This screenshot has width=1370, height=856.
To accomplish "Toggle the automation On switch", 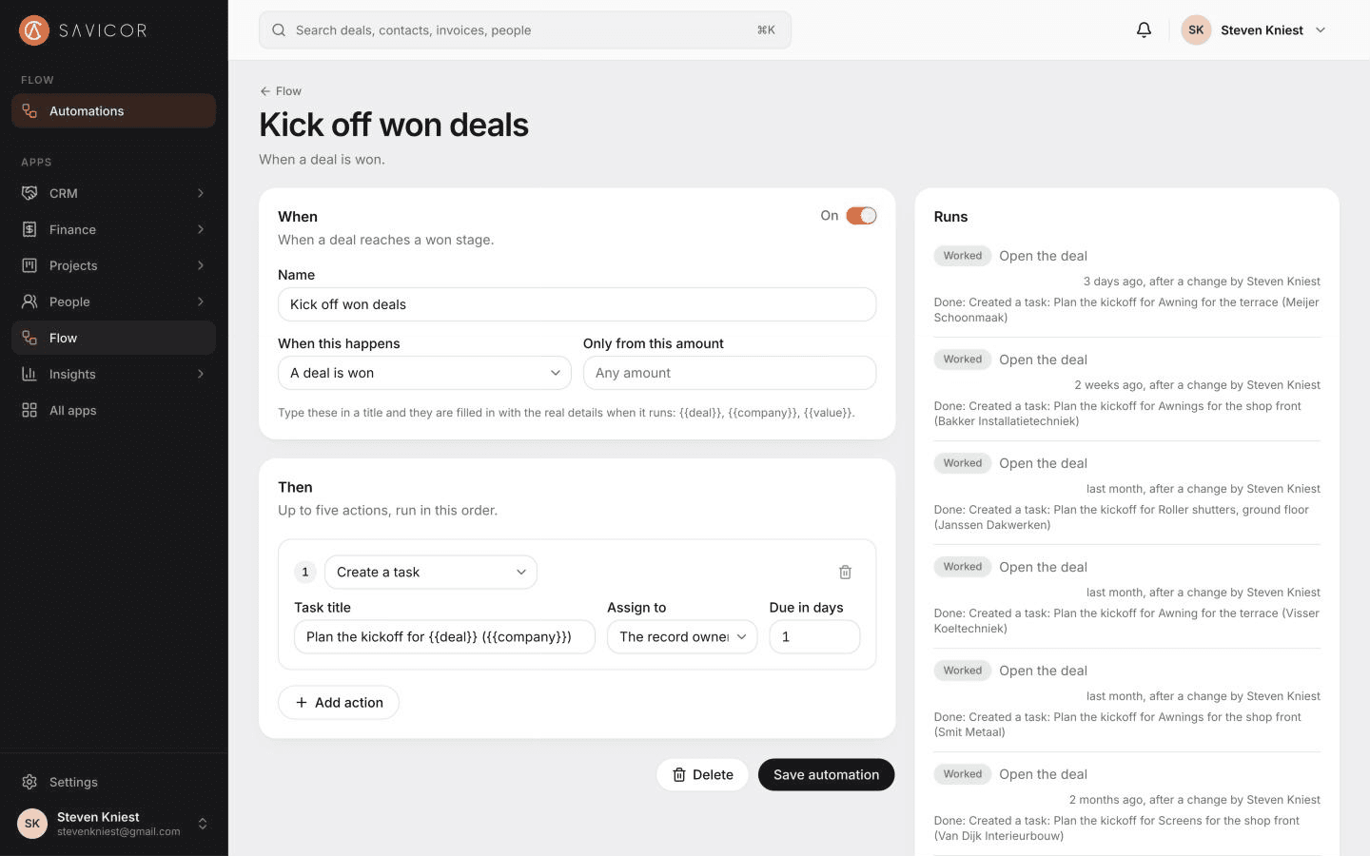I will (861, 216).
